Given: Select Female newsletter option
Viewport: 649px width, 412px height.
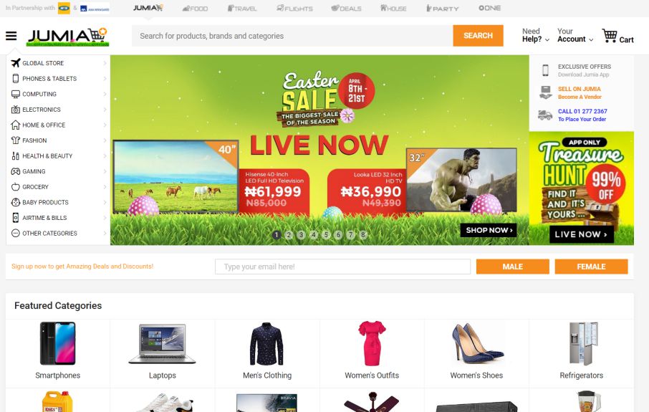Looking at the screenshot, I should coord(591,267).
